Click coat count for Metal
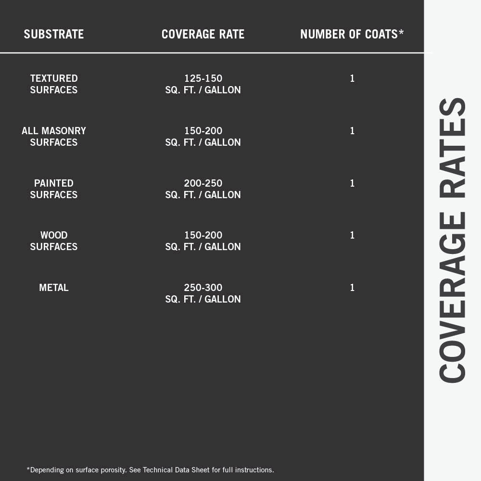Image resolution: width=481 pixels, height=481 pixels. pos(352,288)
